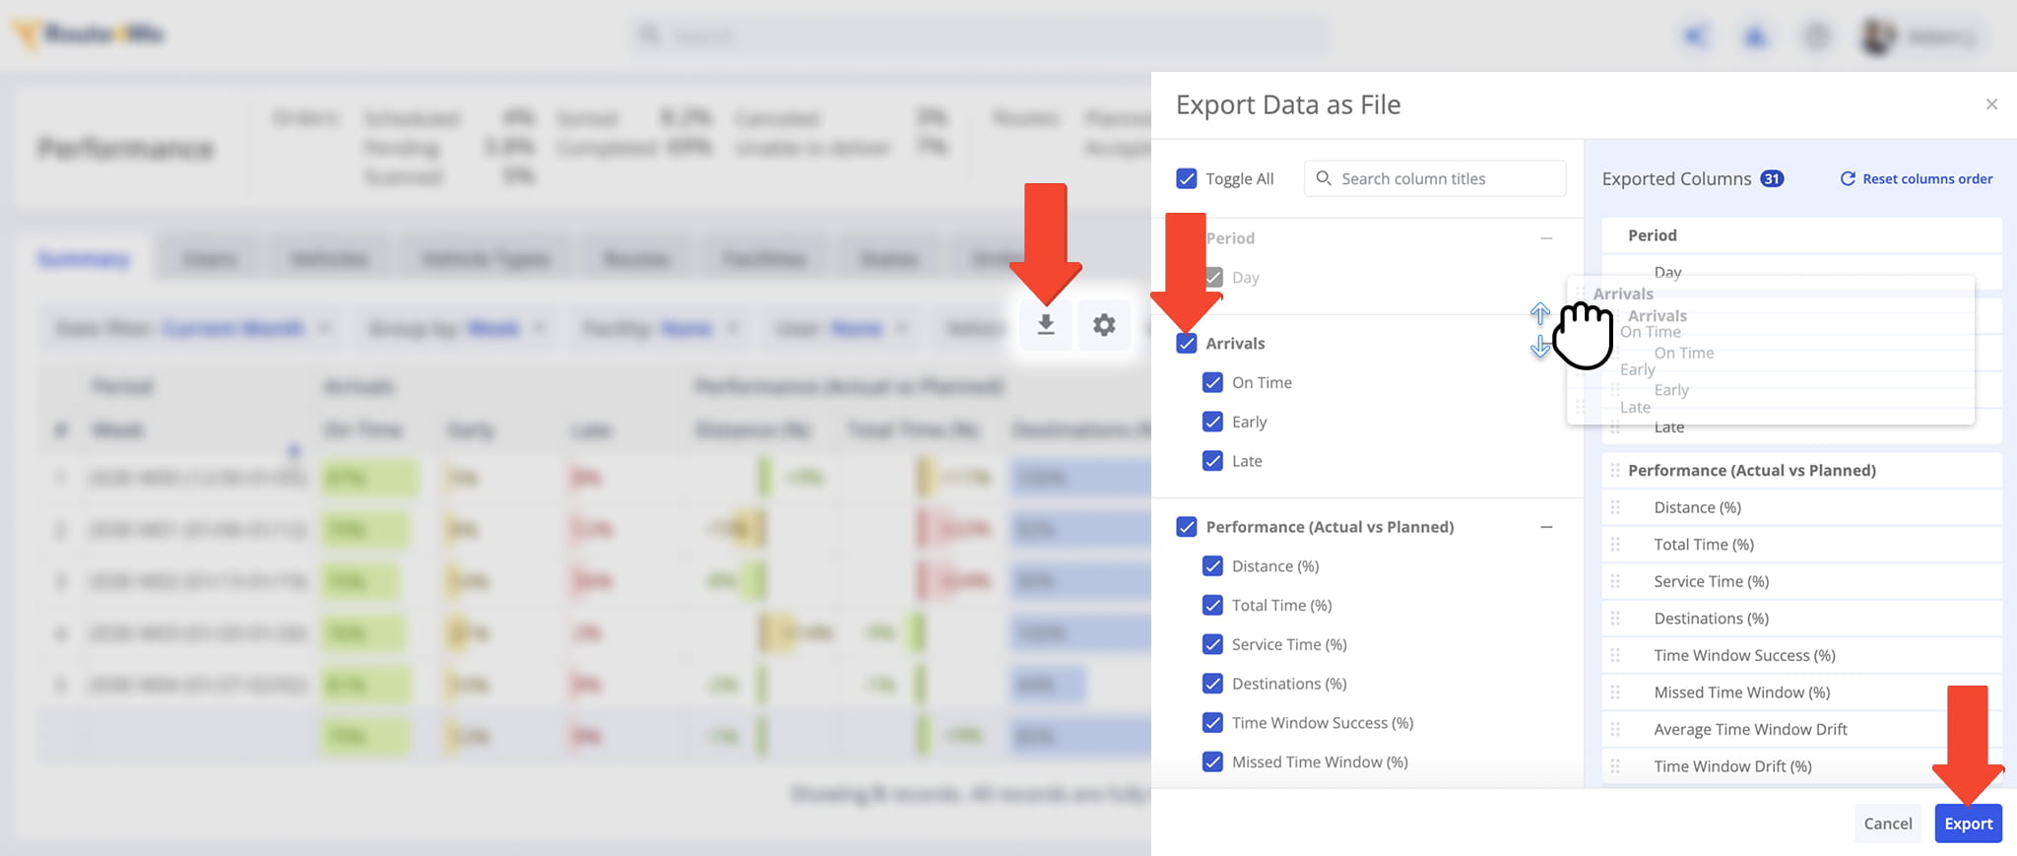Viewport: 2017px width, 856px height.
Task: Click Reset columns order link
Action: (x=1917, y=178)
